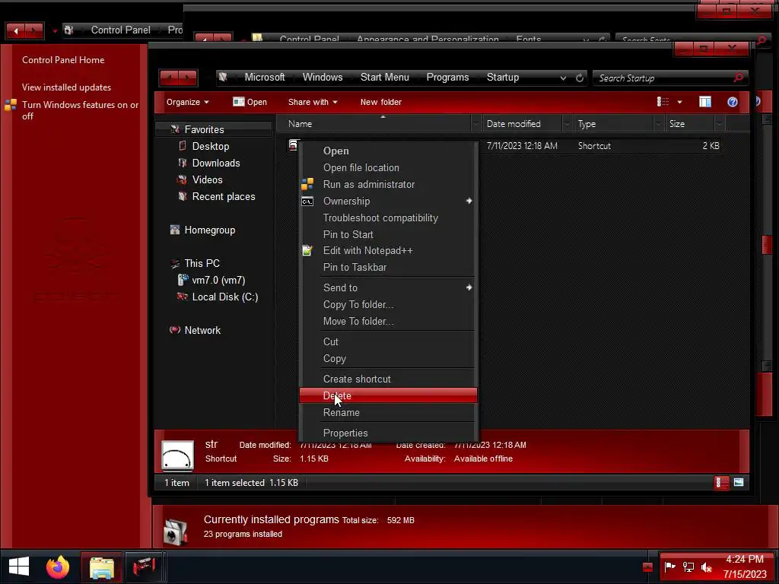Click Start Menu in the breadcrumb
Screen dimensions: 779x584
pos(384,78)
